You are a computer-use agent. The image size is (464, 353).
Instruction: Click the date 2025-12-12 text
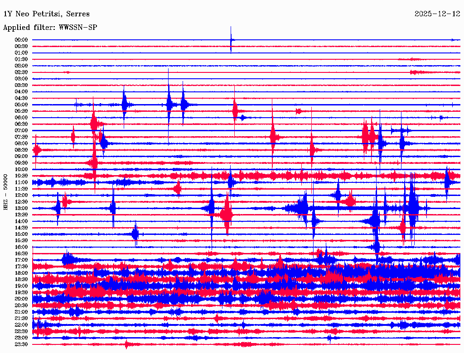[437, 14]
